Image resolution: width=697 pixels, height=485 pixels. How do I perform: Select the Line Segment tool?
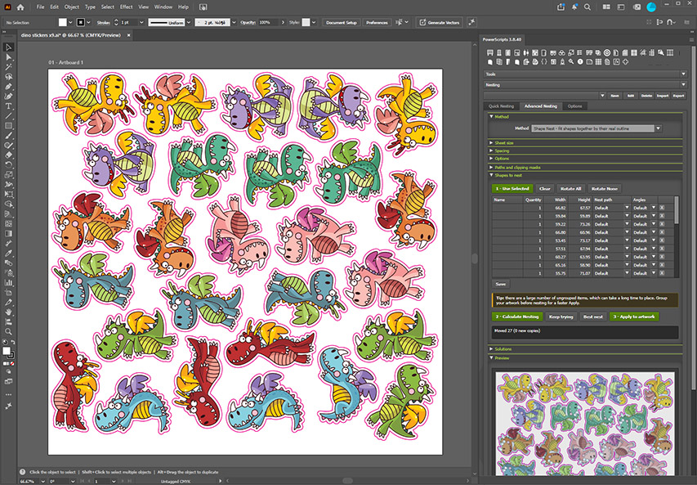pos(8,116)
